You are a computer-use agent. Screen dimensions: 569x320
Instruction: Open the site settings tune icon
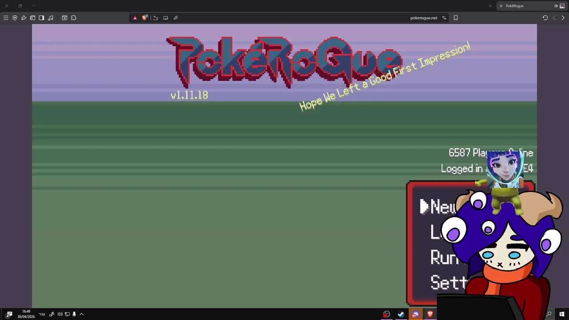[444, 18]
